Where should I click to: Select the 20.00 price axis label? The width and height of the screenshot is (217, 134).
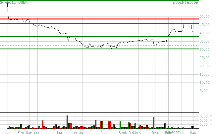point(204,66)
